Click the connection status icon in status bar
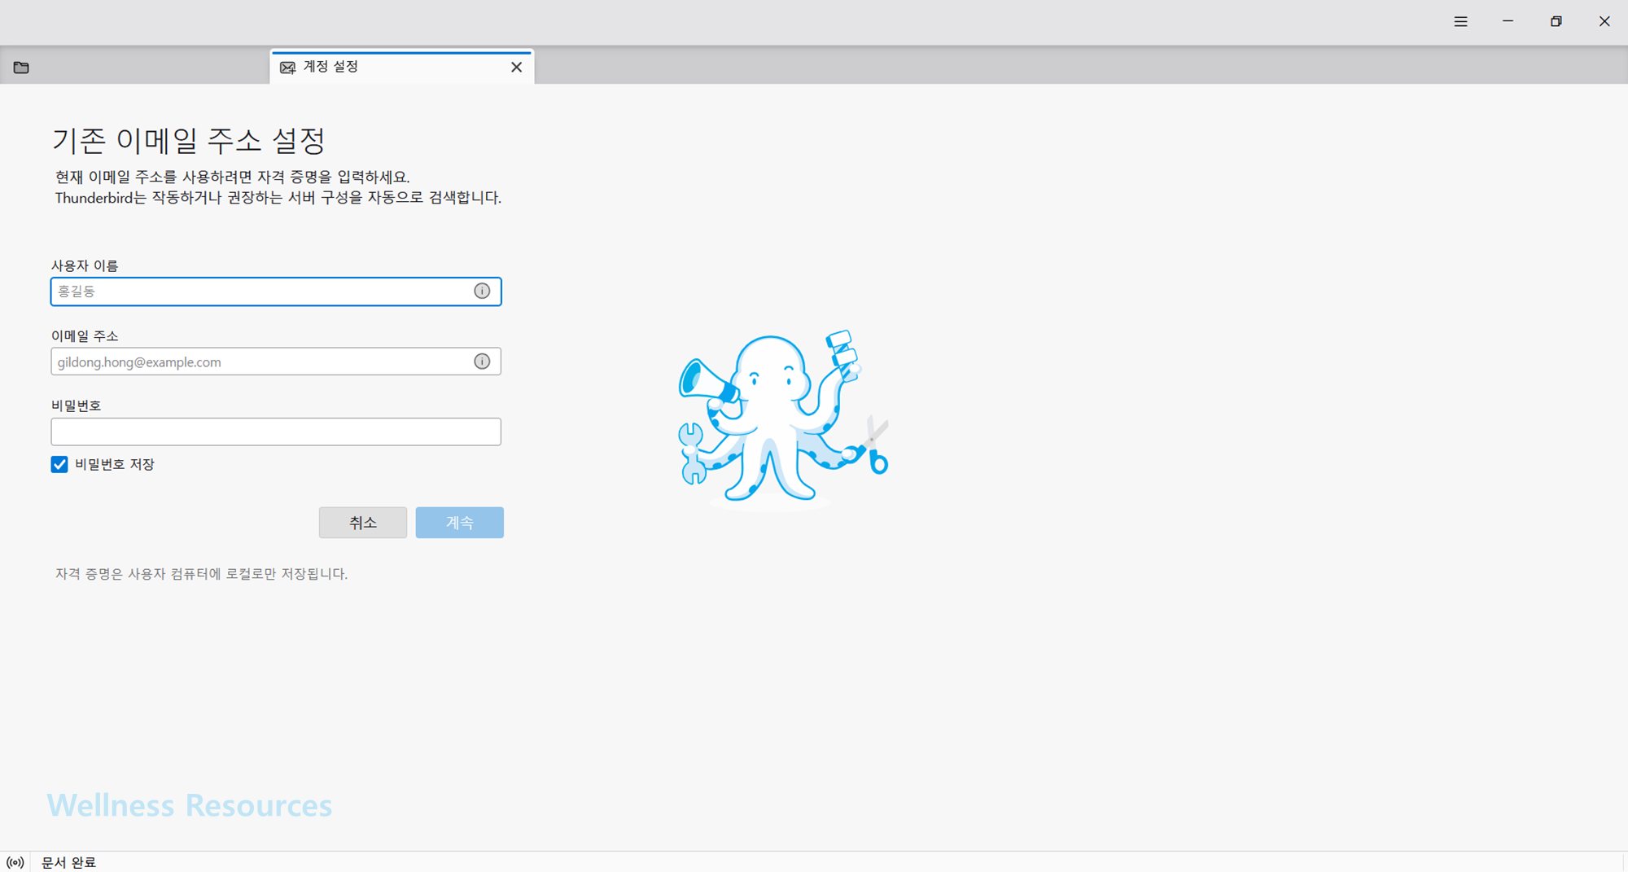 tap(15, 862)
